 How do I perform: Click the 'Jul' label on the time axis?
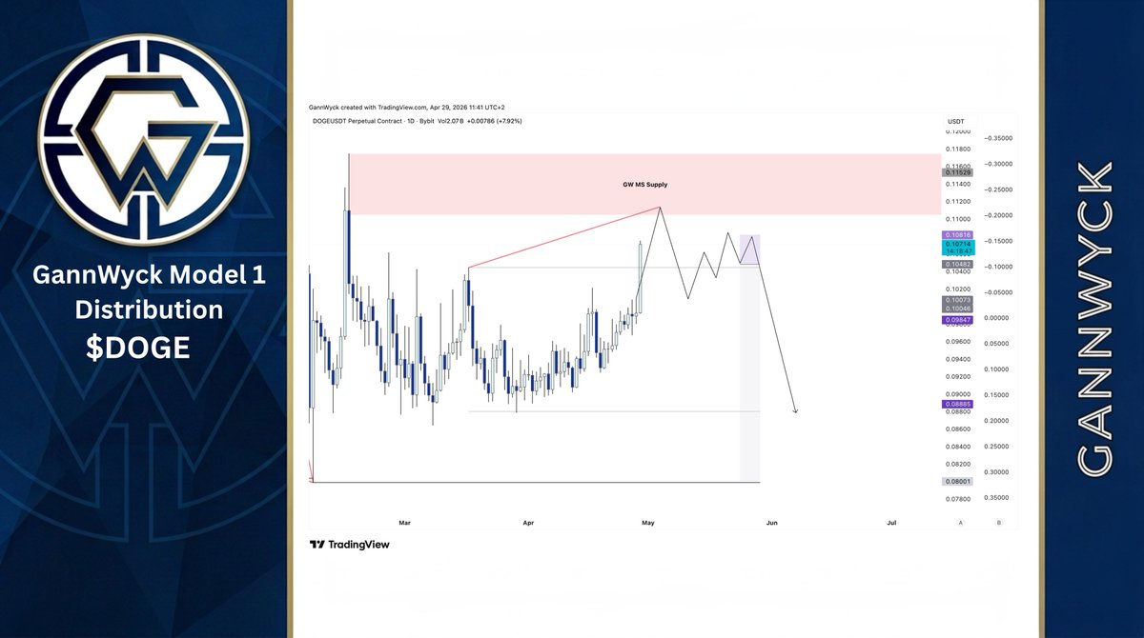coord(891,522)
